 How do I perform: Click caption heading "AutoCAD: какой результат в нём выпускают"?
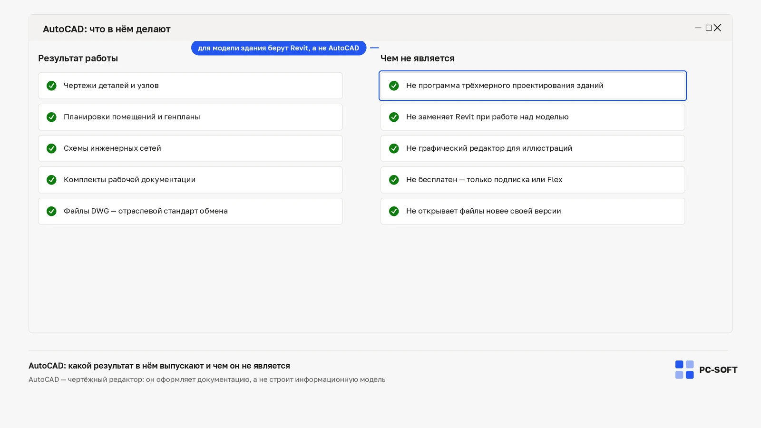(159, 366)
